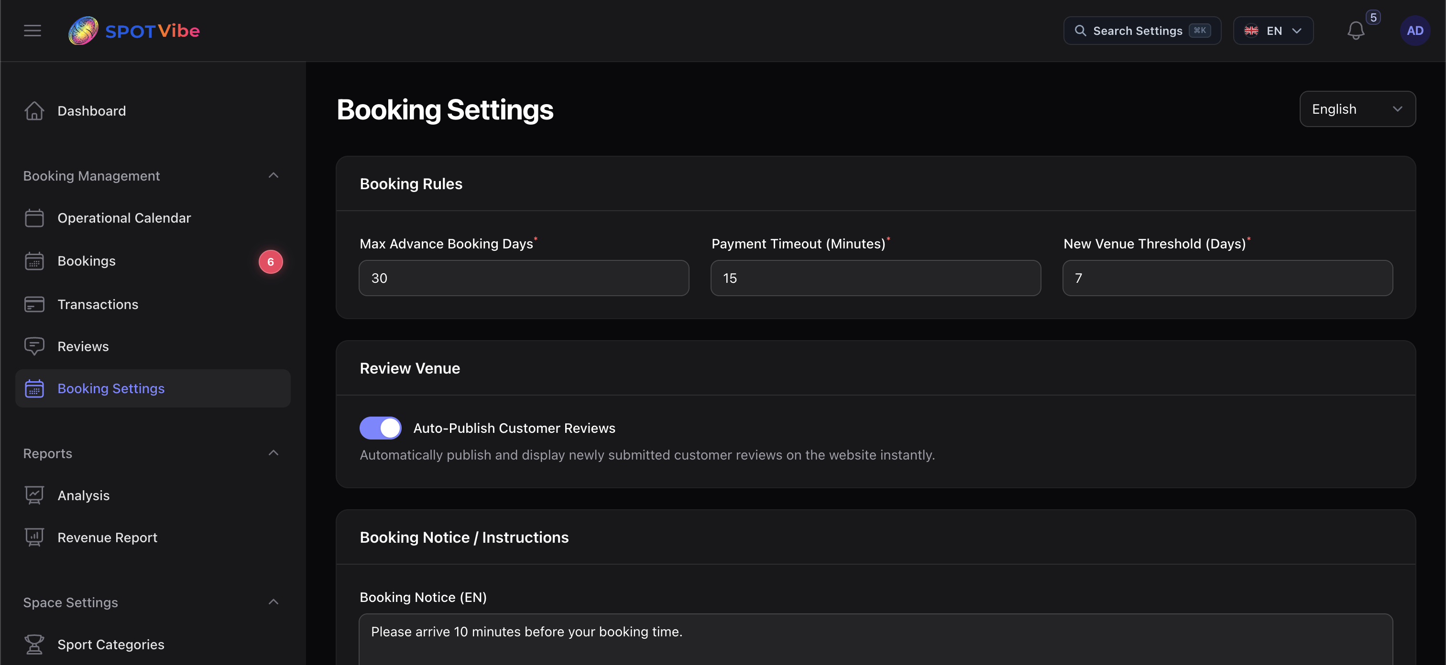This screenshot has height=665, width=1446.
Task: Open the Transactions page
Action: (x=153, y=304)
